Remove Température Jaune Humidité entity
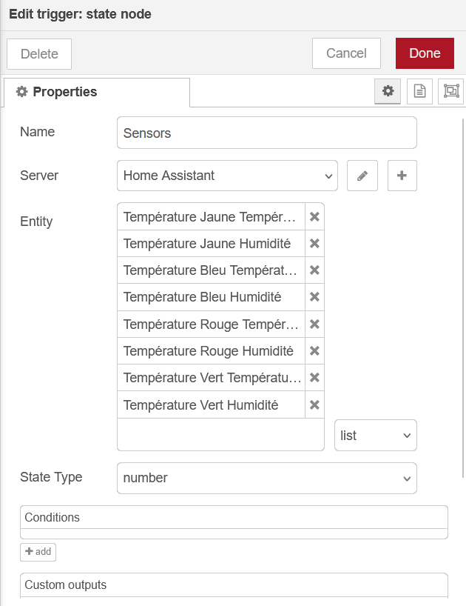The image size is (466, 606). click(x=314, y=244)
